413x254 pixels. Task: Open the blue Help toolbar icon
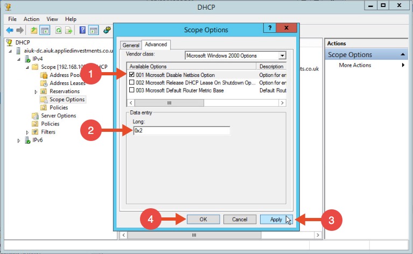pyautogui.click(x=83, y=30)
